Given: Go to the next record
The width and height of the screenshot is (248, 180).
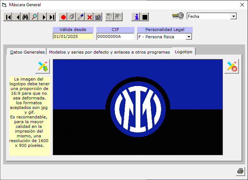Looking at the screenshot, I should [44, 17].
